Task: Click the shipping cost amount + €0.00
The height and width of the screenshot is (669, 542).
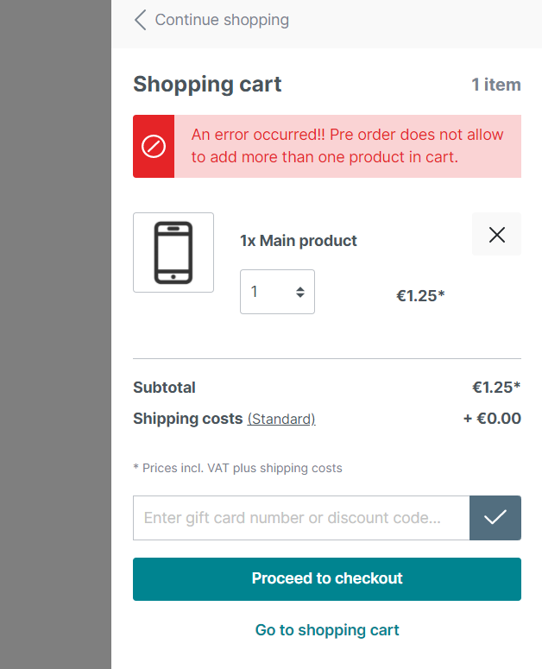Action: 492,419
